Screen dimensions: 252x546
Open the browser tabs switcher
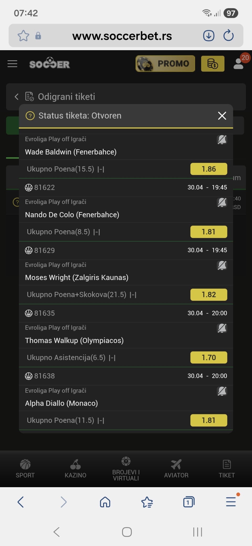click(188, 502)
